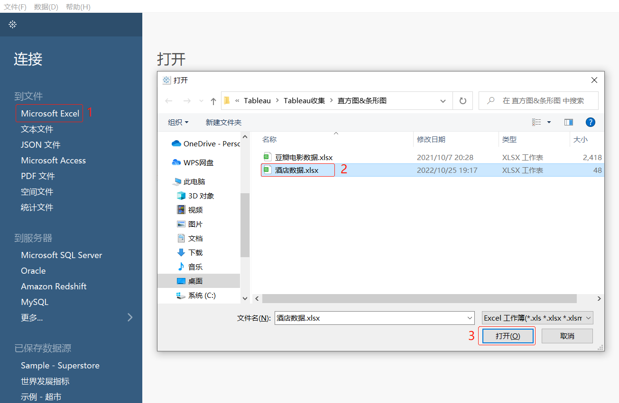619x403 pixels.
Task: Connect to MySQL server
Action: (x=35, y=302)
